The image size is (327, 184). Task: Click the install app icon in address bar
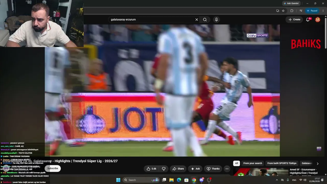278,11
